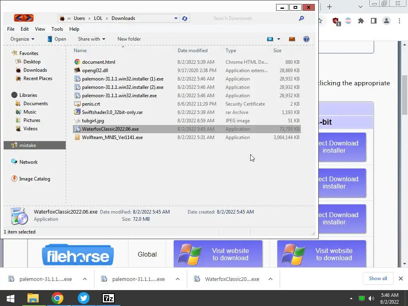The height and width of the screenshot is (306, 408).
Task: Open view options dropdown arrow
Action: (279, 39)
